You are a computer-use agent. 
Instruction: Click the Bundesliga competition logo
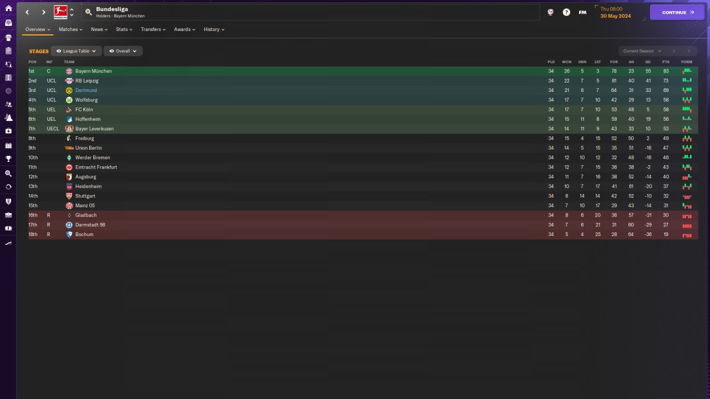60,12
